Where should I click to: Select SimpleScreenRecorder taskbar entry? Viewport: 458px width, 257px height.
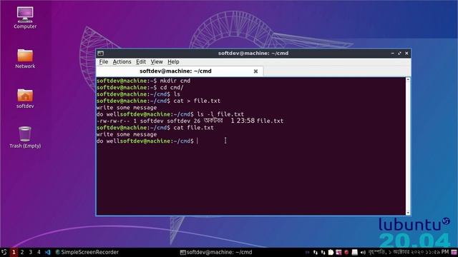87,252
